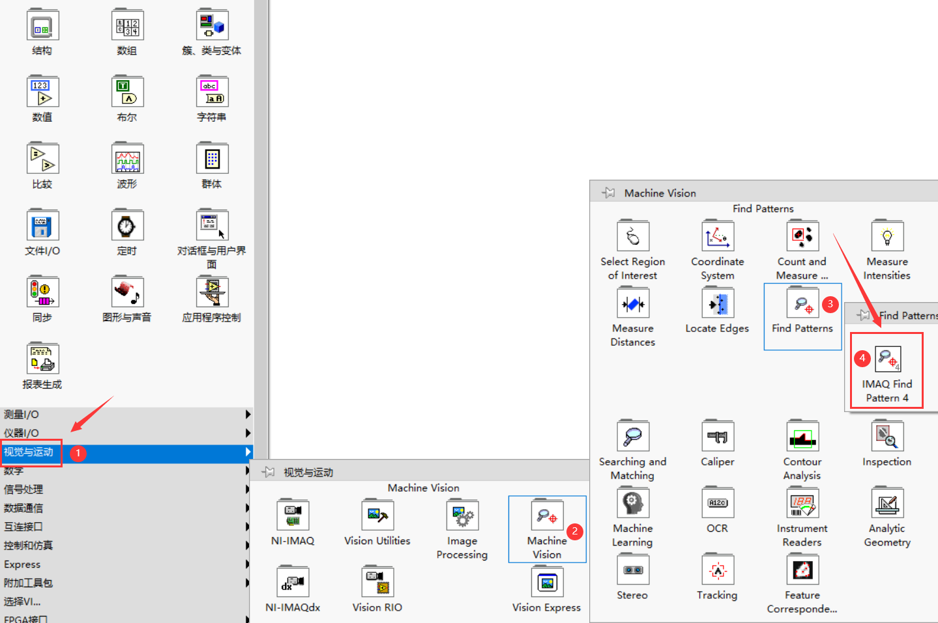Viewport: 938px width, 623px height.
Task: Open the NI-IMAQdx subpalette icon
Action: coord(293,582)
